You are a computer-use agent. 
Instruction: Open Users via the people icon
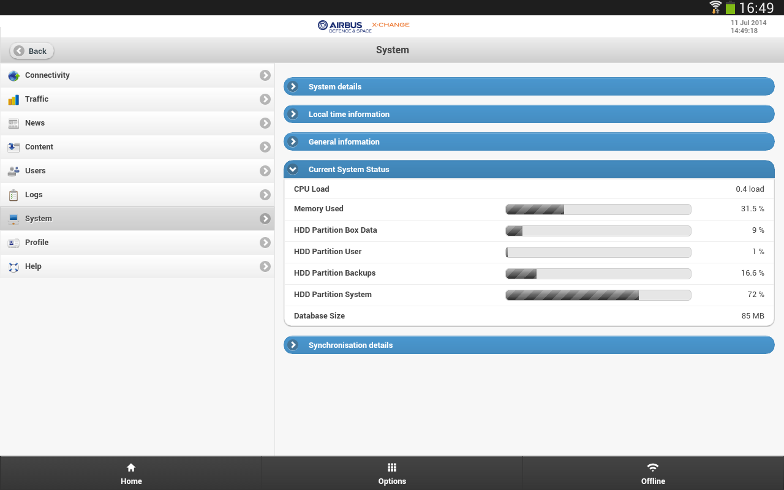click(13, 170)
